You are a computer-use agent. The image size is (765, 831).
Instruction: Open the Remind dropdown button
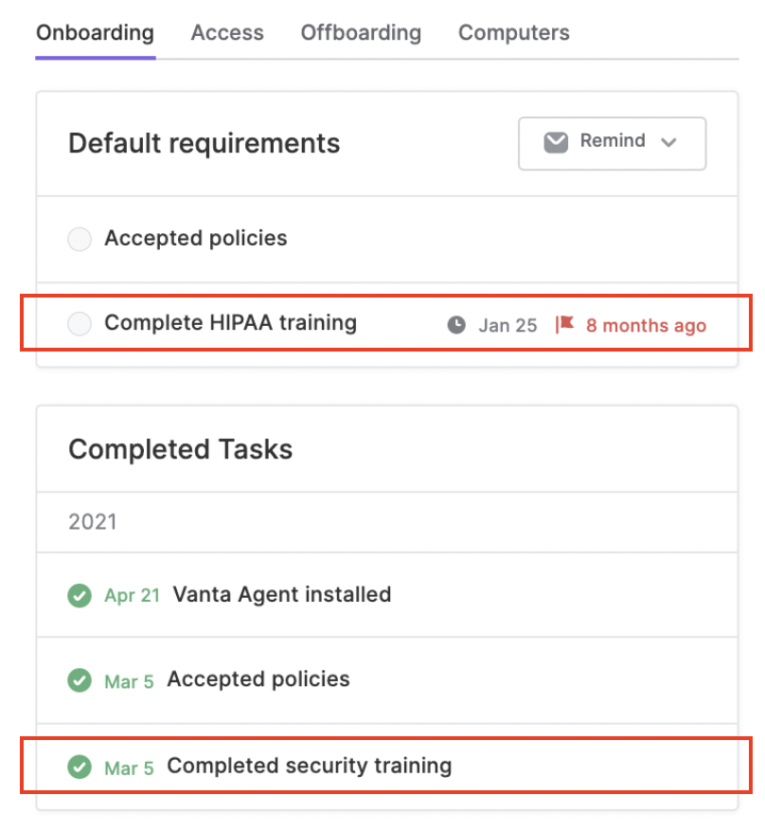click(612, 143)
